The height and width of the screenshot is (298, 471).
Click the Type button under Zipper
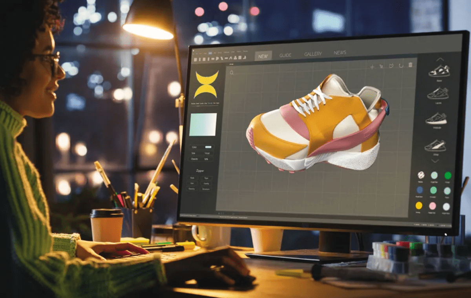coord(206,178)
